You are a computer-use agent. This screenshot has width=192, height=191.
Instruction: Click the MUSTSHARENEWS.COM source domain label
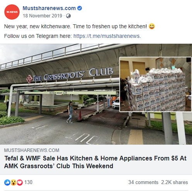click(x=32, y=150)
